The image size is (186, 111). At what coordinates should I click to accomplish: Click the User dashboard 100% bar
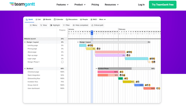click(x=149, y=88)
